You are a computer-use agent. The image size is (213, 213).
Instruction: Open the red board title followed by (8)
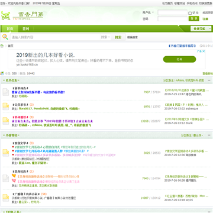(x=20, y=117)
